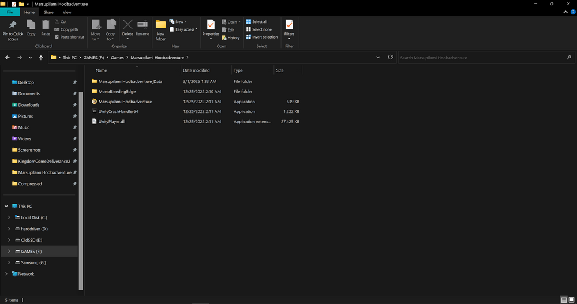Screen dimensions: 577x304
Task: Open the Easy access dropdown
Action: 183,29
